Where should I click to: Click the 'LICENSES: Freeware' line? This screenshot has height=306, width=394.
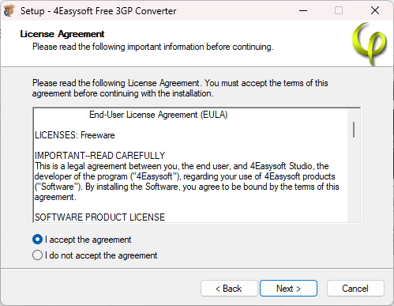click(75, 135)
